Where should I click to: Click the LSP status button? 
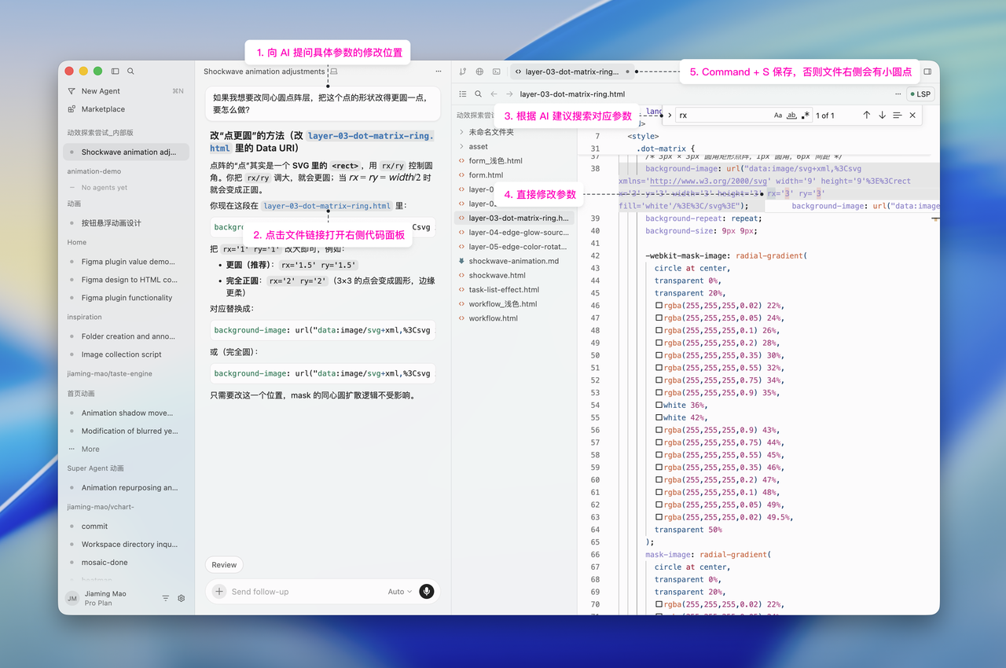tap(920, 94)
